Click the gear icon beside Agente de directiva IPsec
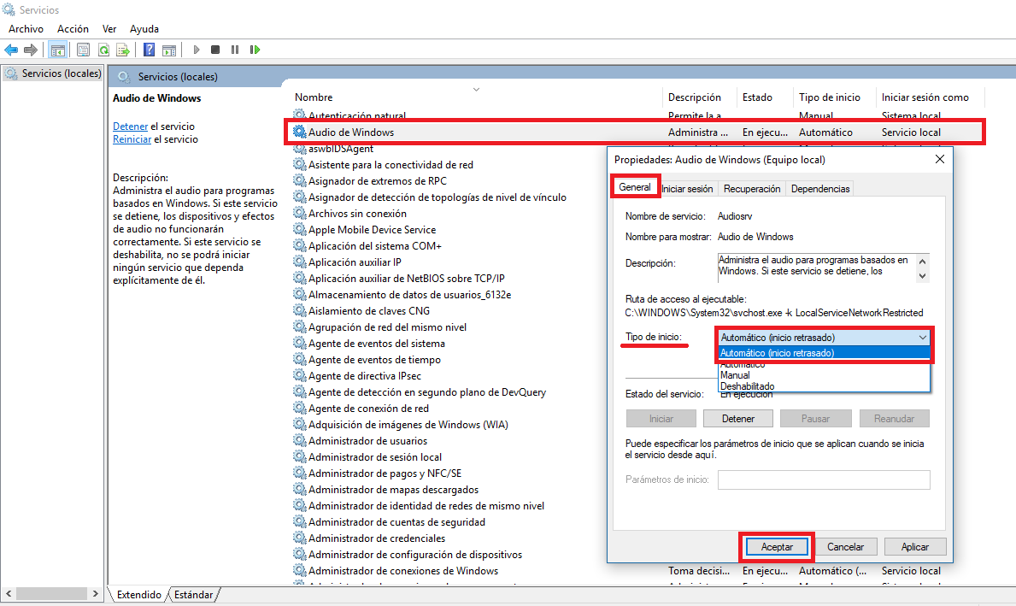 (x=299, y=376)
